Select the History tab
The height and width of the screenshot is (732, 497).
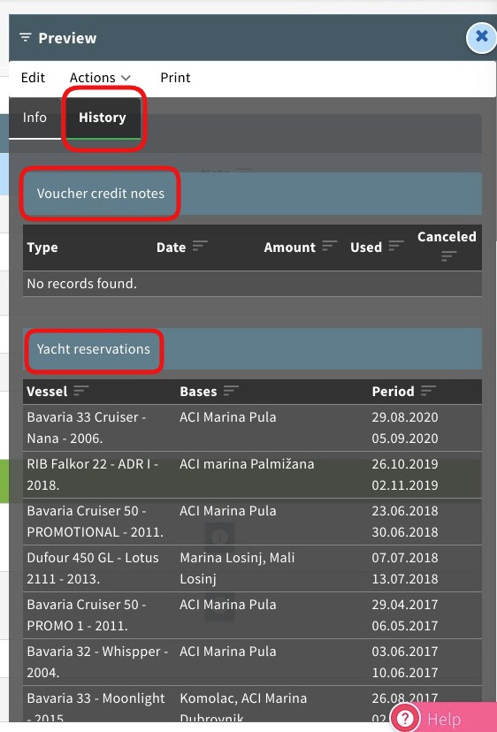[103, 118]
